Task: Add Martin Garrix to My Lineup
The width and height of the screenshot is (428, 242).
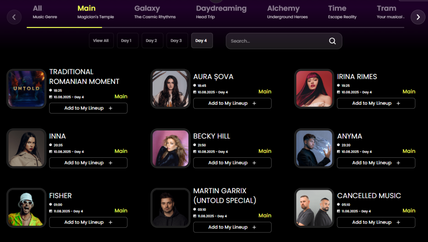Action: pyautogui.click(x=232, y=227)
